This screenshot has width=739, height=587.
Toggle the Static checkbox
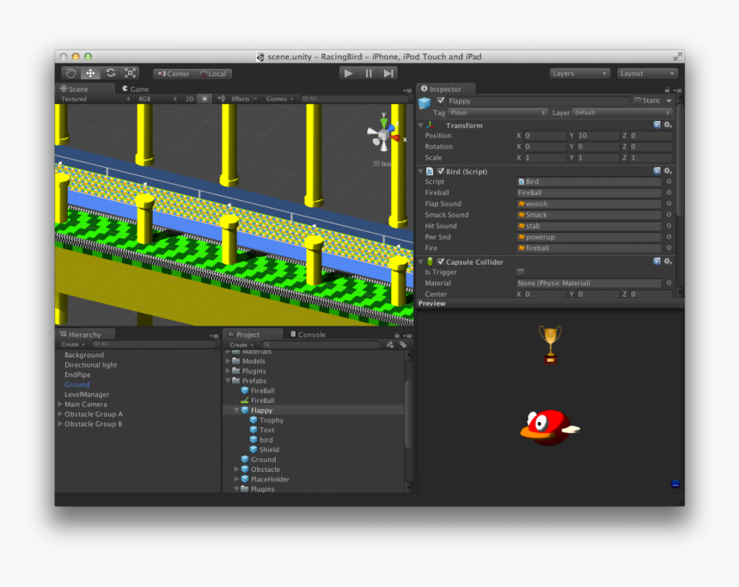tap(638, 101)
